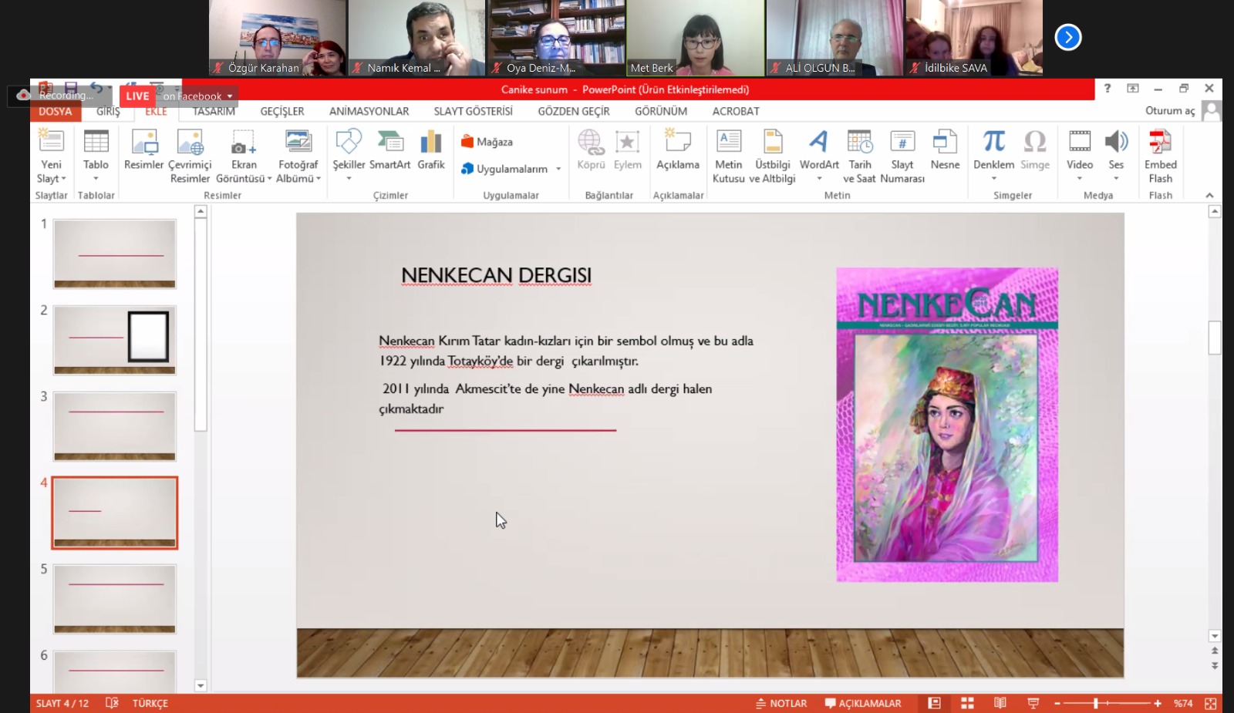Click the TÜRKÇE language indicator

[150, 703]
